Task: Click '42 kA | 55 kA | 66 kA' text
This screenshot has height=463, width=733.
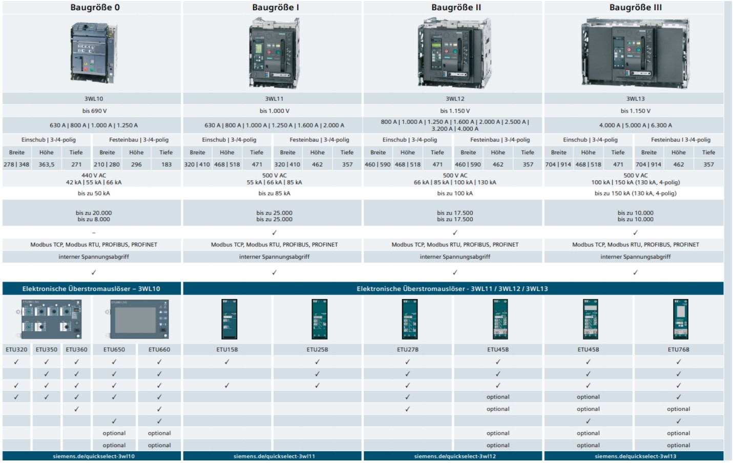Action: pyautogui.click(x=94, y=182)
